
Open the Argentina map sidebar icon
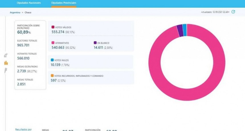point(6,70)
